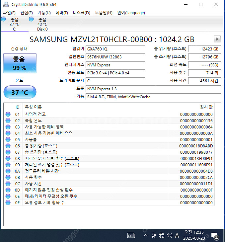Click the serial number field S676NU0W132883

tap(115, 57)
